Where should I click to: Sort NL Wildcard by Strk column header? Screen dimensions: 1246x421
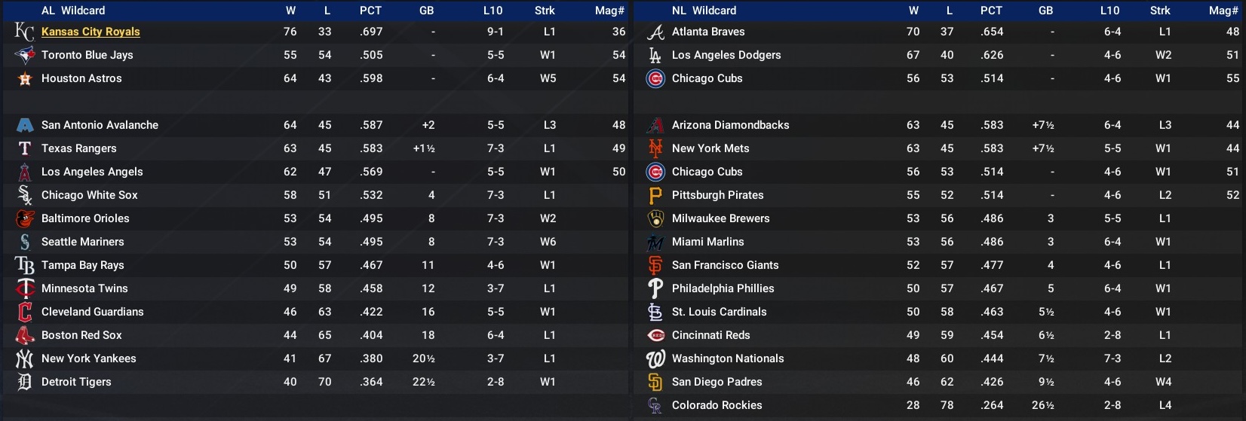click(1160, 11)
